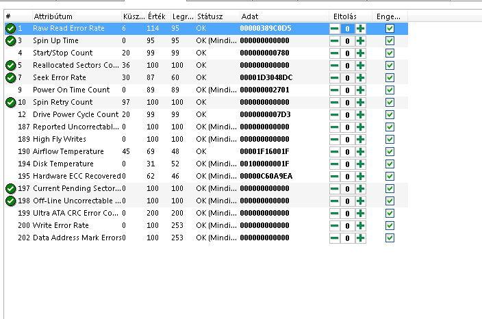Screen dimensions: 482x319
Task: Uncheck enable box for Raw Read Error Rate
Action: click(390, 29)
